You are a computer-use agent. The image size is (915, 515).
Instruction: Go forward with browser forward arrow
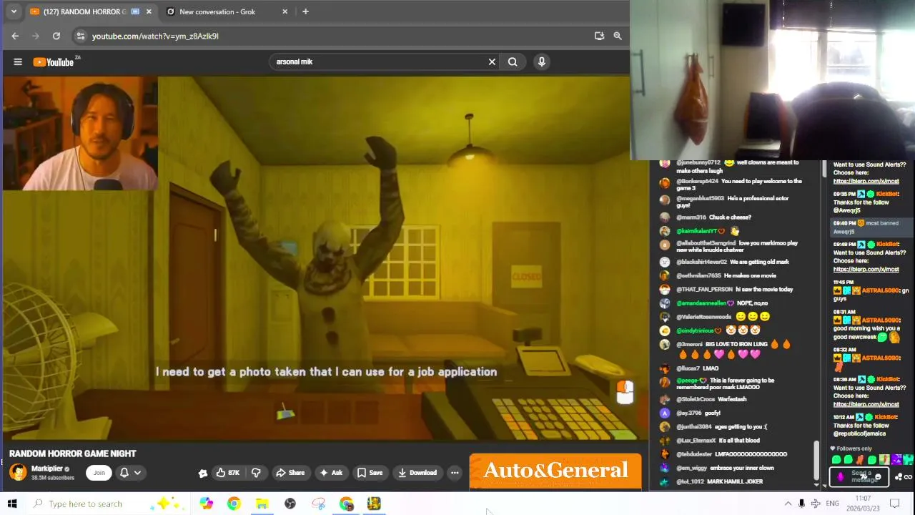(36, 36)
